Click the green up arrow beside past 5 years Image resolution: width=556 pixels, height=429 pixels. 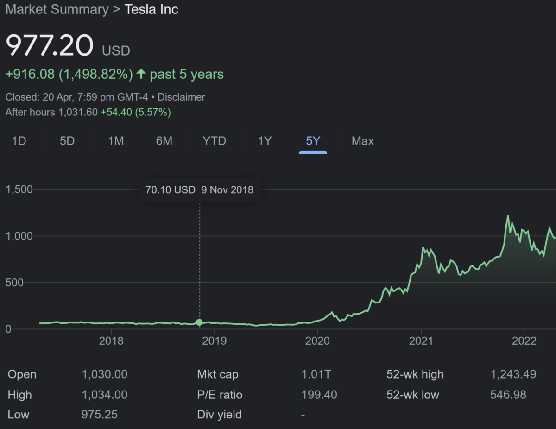[141, 74]
